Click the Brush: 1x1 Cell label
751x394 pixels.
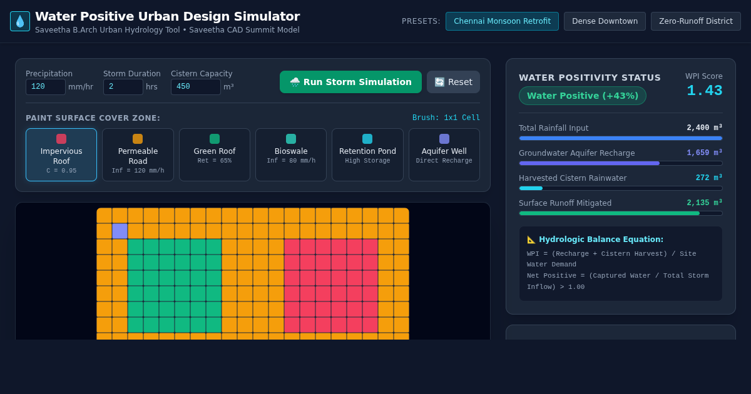446,118
